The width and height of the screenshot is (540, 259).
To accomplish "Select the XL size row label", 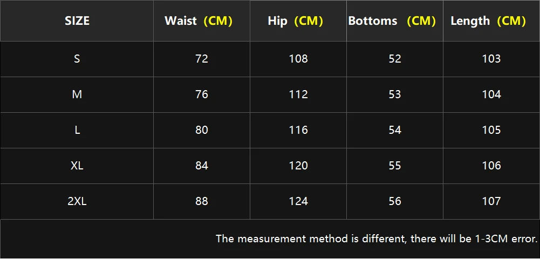I will pos(77,166).
